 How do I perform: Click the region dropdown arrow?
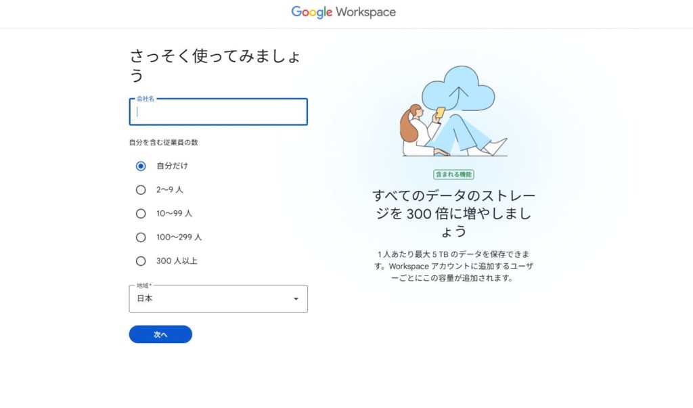pos(296,299)
